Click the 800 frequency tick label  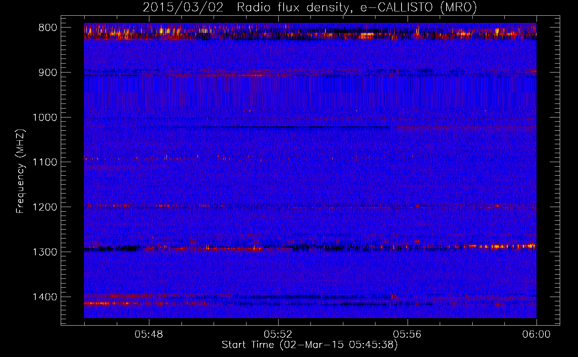pyautogui.click(x=48, y=28)
